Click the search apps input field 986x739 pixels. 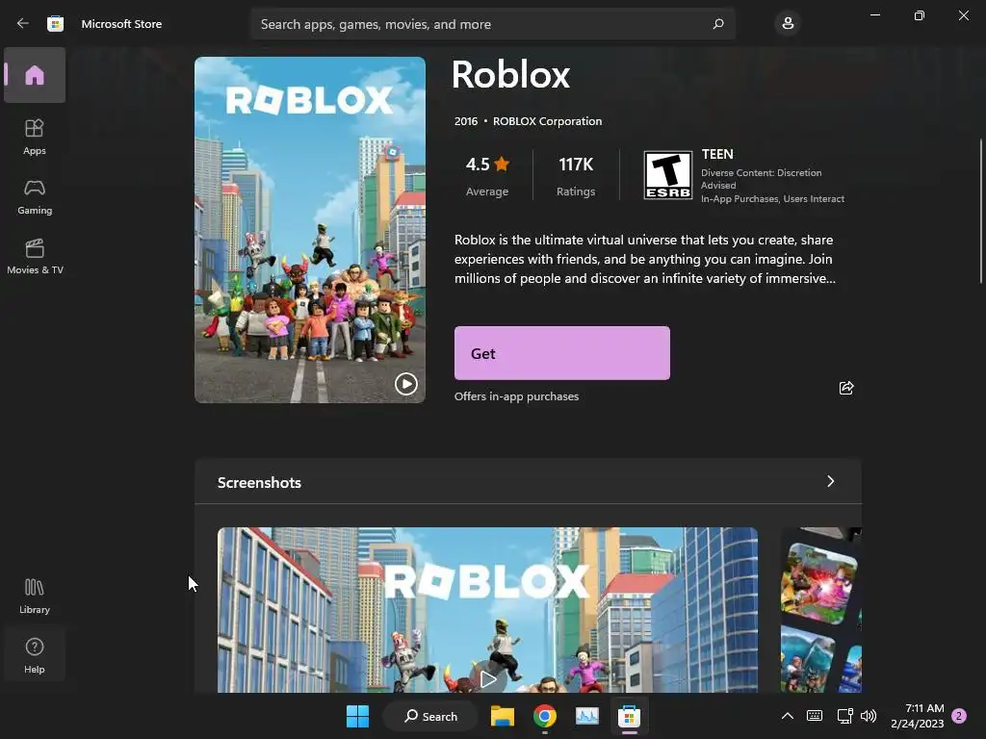click(493, 24)
